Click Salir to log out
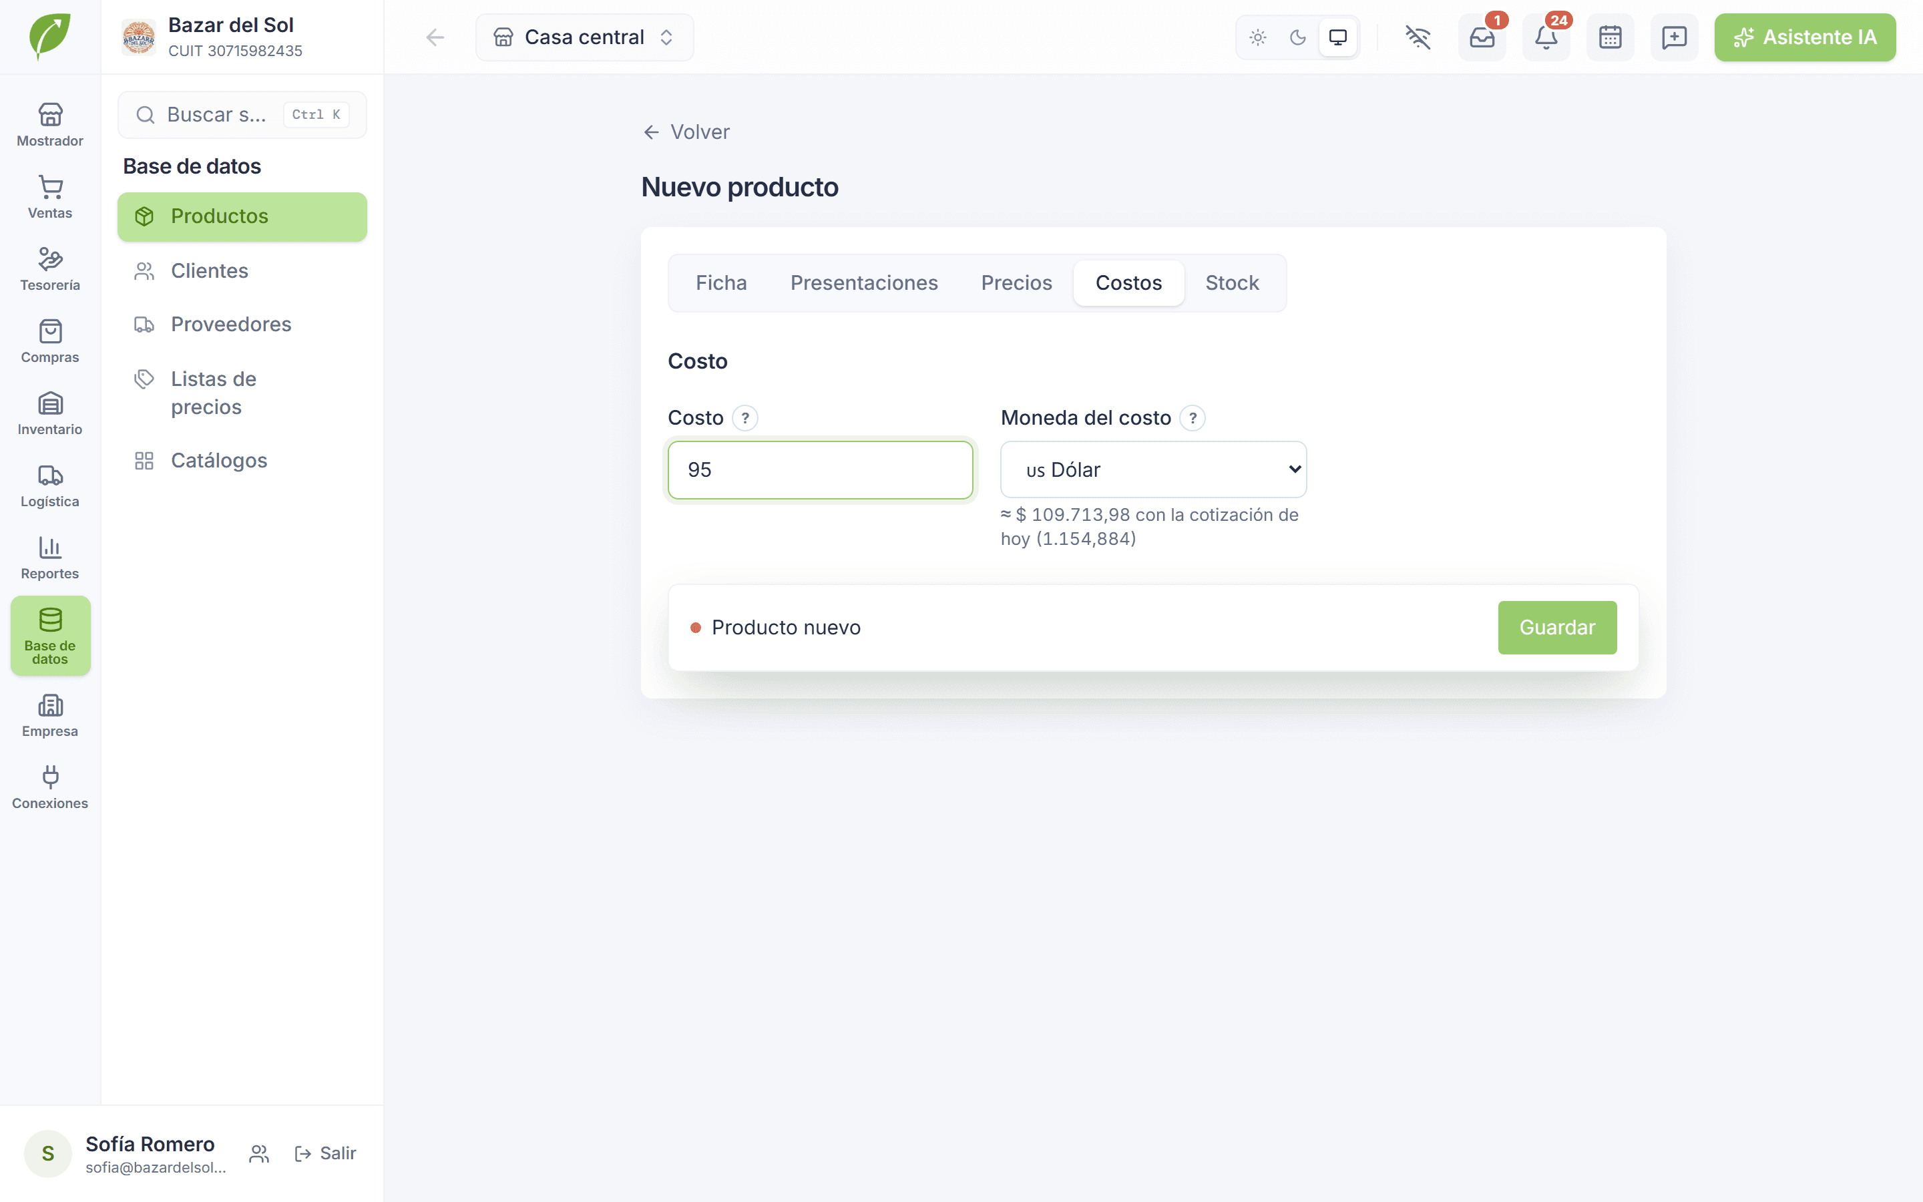 coord(325,1153)
